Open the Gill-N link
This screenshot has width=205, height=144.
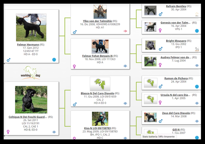coord(176,130)
